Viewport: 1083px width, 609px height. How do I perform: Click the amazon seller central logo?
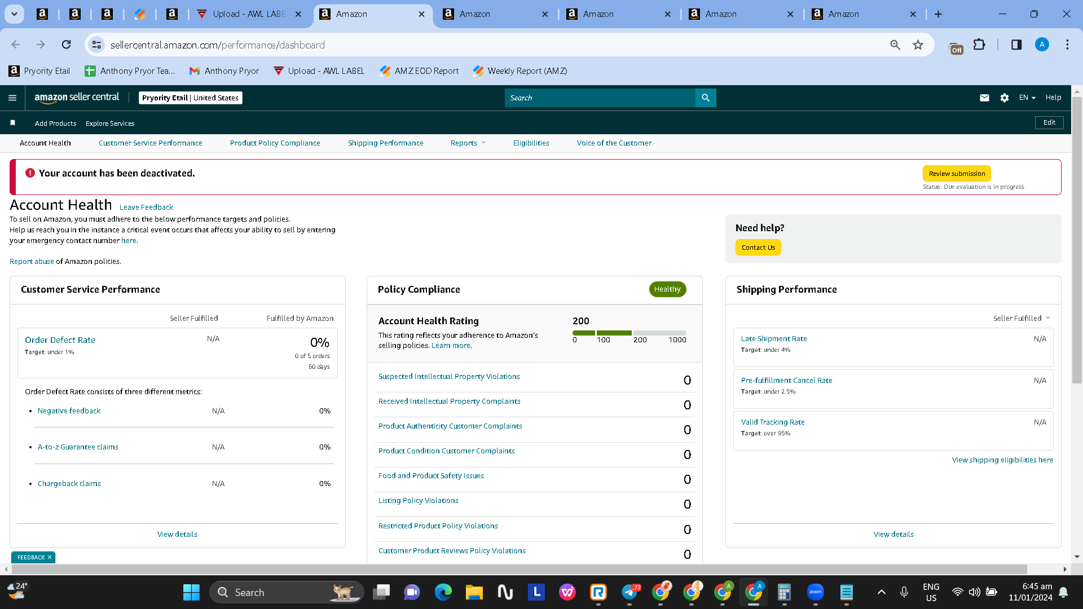click(x=77, y=97)
